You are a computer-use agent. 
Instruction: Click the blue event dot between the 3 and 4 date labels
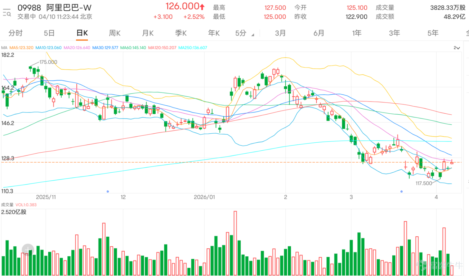(402, 191)
